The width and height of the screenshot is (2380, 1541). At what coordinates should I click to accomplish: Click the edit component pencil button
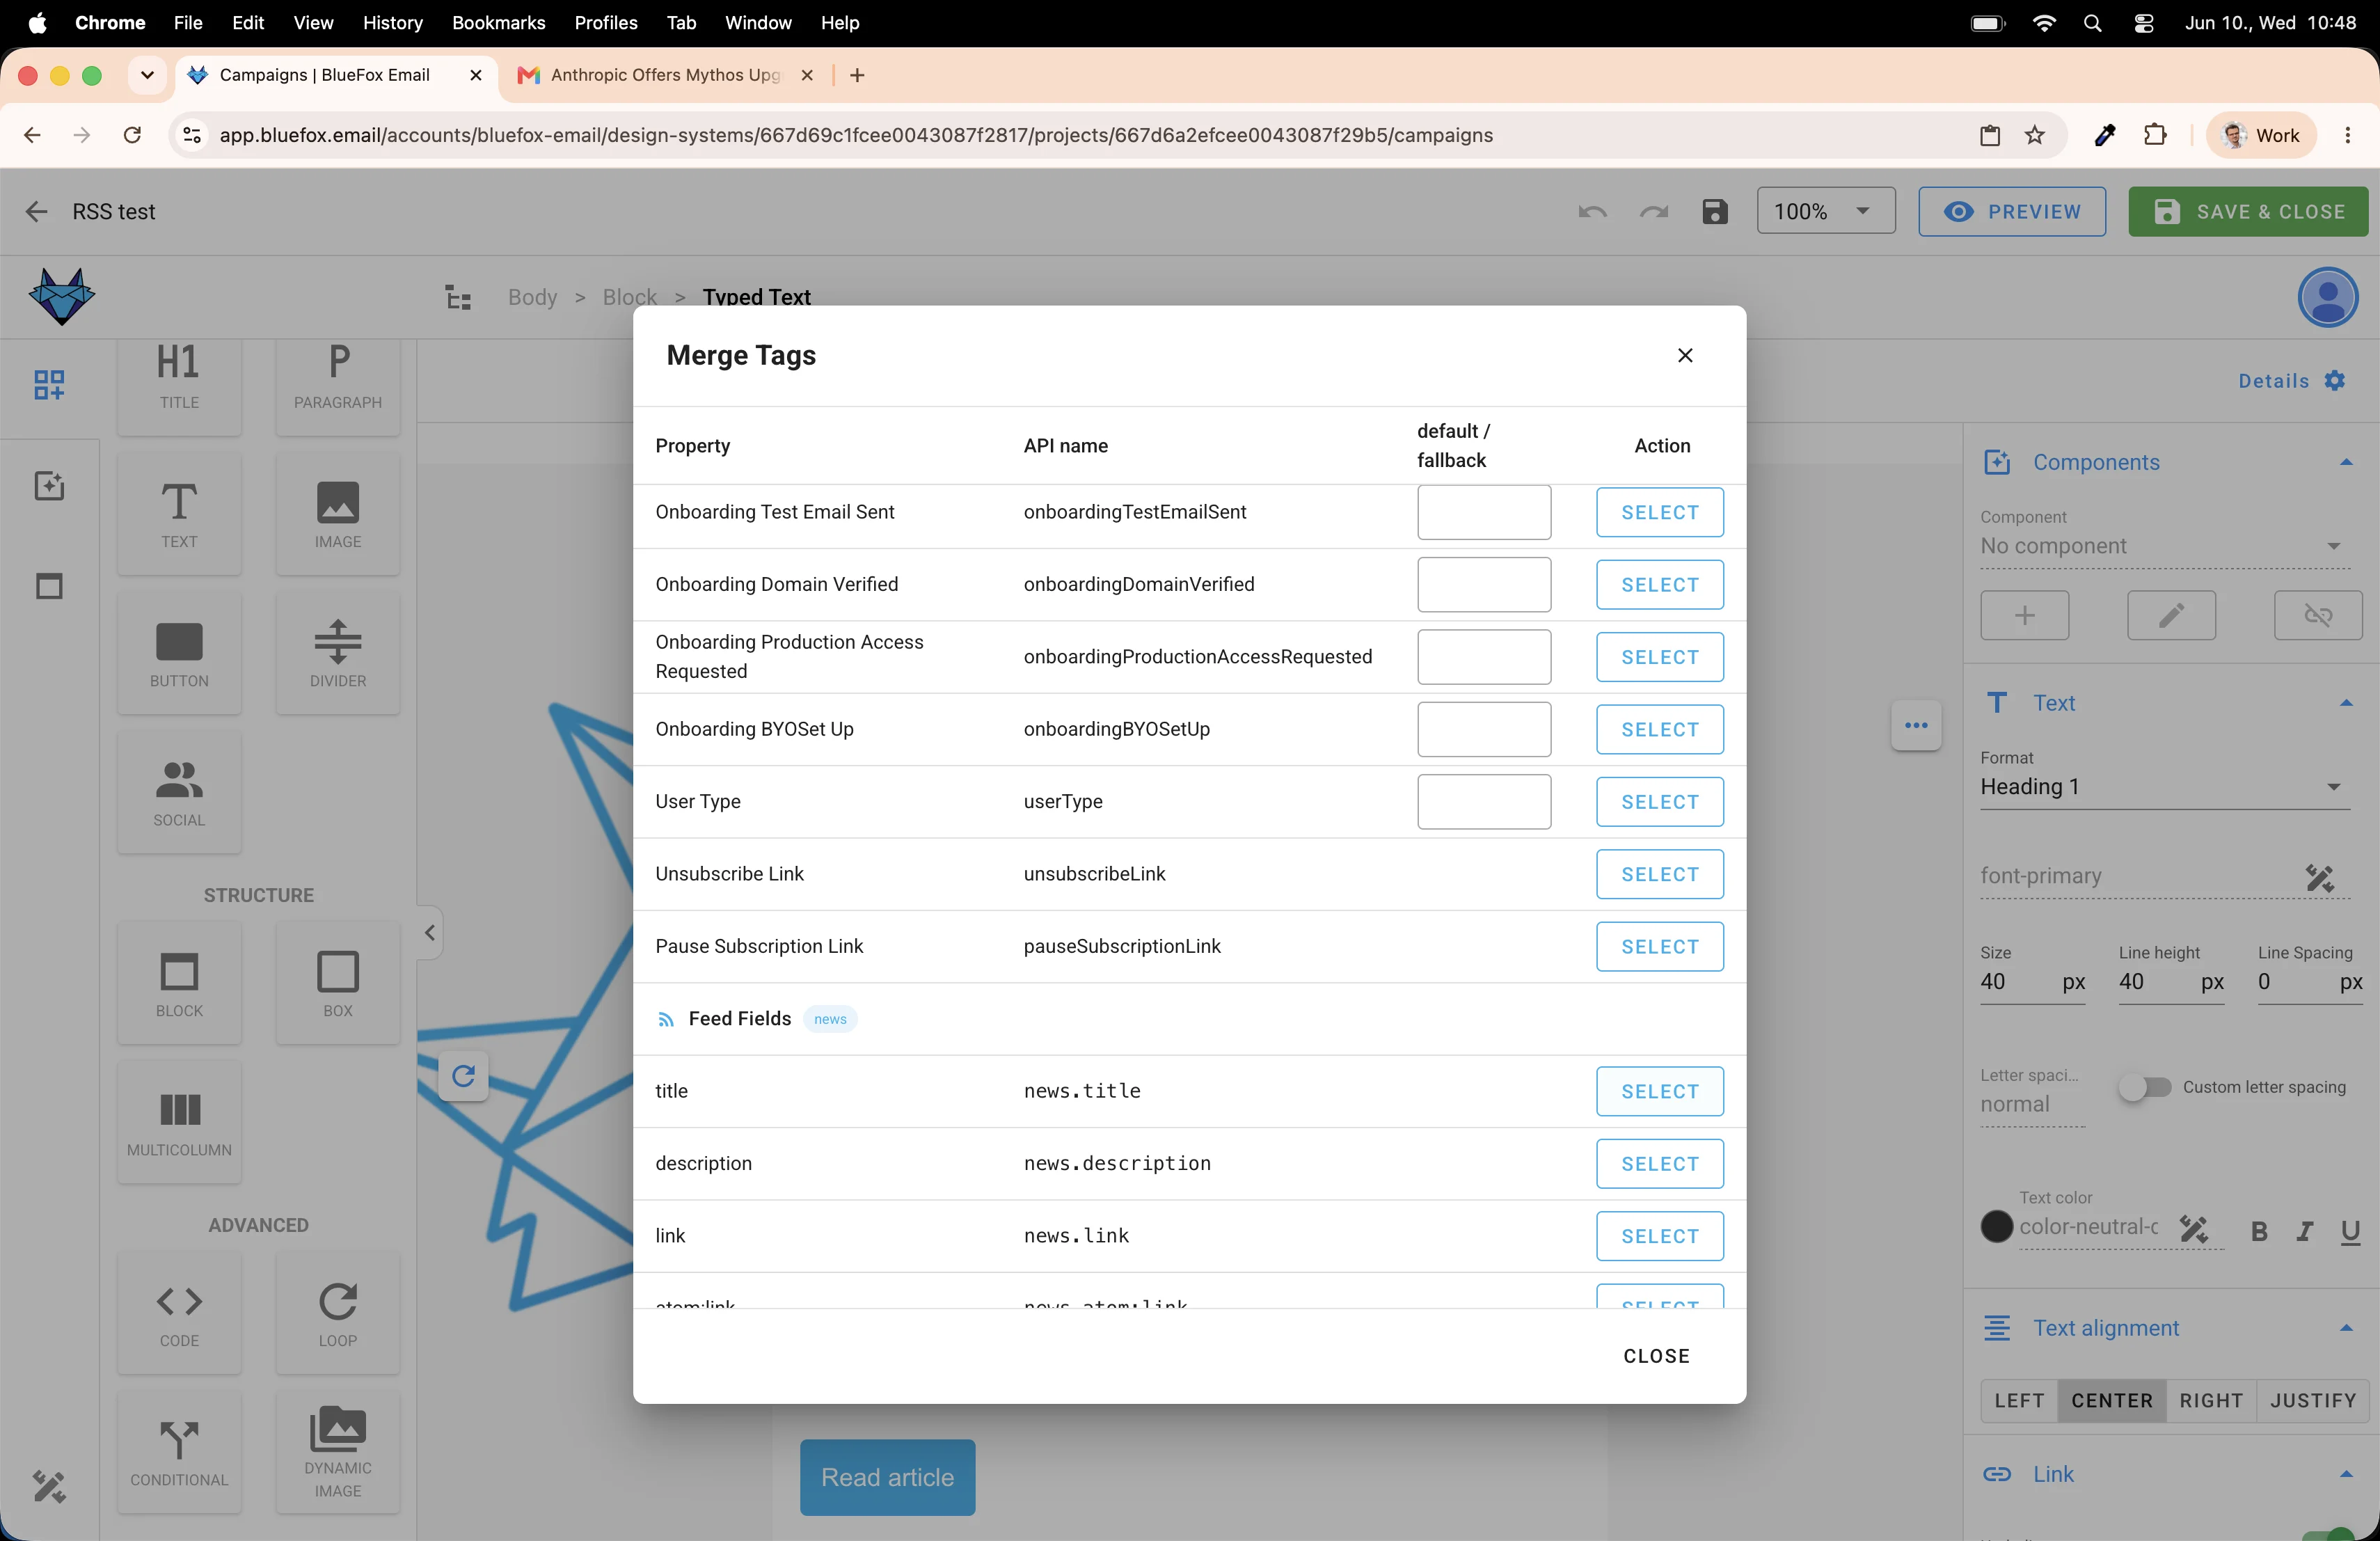point(2171,615)
